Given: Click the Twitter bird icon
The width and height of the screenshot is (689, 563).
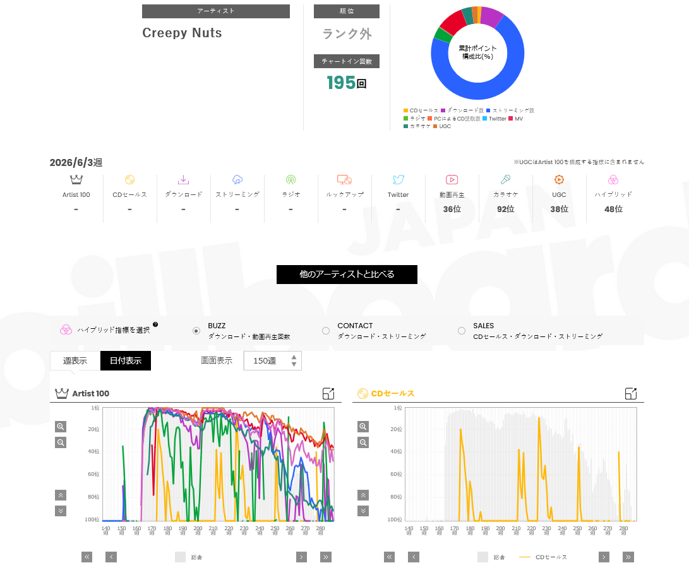Looking at the screenshot, I should pos(398,180).
